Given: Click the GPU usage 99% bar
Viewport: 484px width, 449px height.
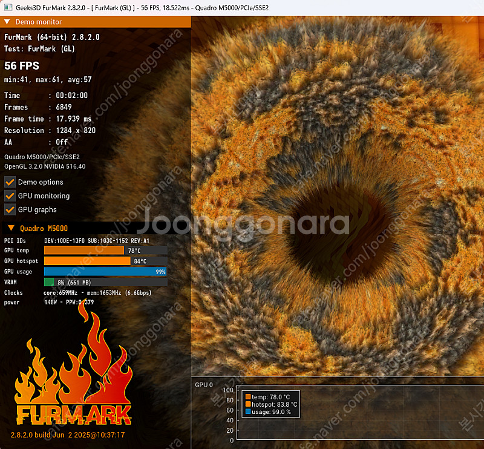Looking at the screenshot, I should pyautogui.click(x=105, y=272).
